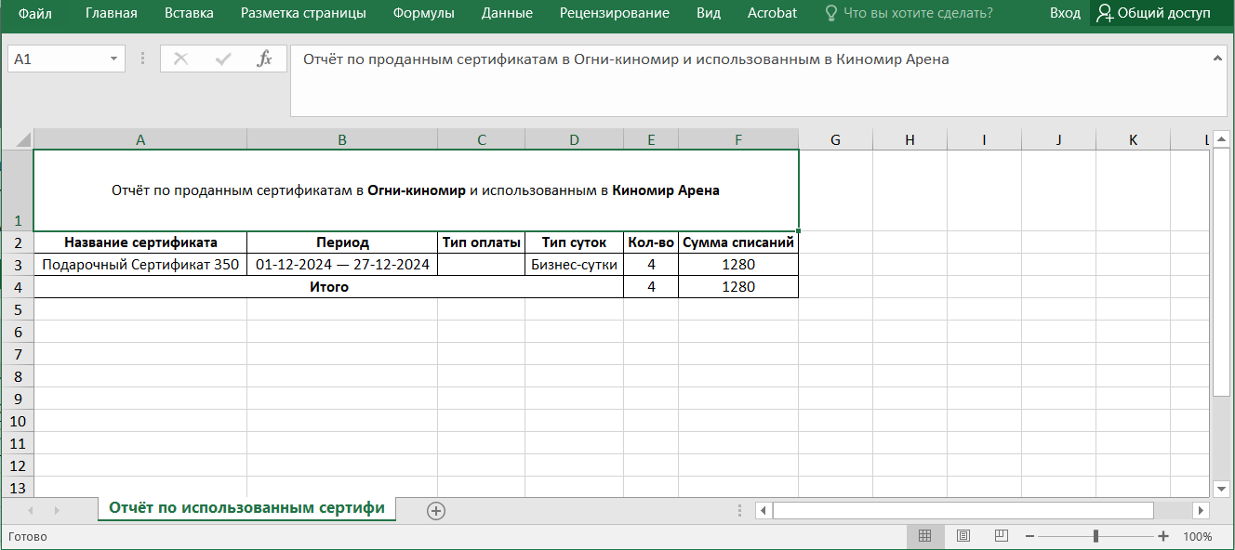Open the Acrobat ribbon tab

point(772,13)
